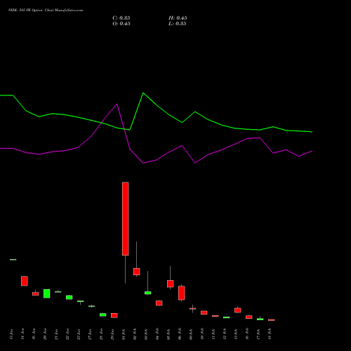Click the red candle above '13 Feb'
This screenshot has width=351, height=351.
click(238, 310)
